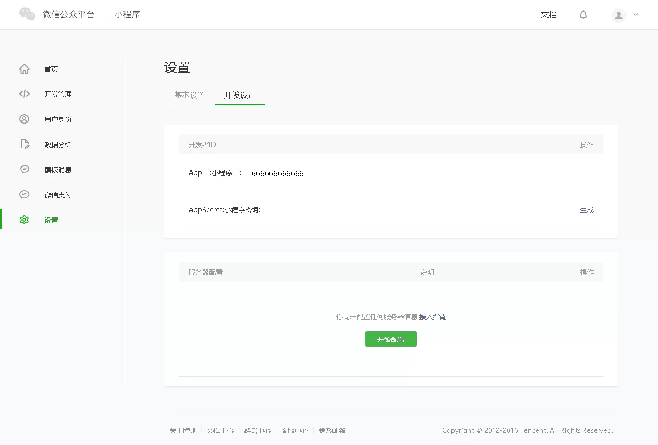
Task: Click the WeChat logo icon
Action: (x=27, y=14)
